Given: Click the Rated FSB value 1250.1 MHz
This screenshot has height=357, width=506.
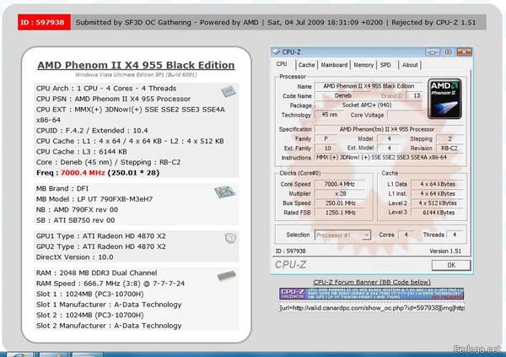Looking at the screenshot, I should pos(340,213).
